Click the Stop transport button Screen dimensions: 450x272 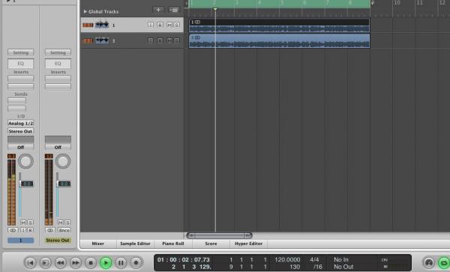click(91, 262)
